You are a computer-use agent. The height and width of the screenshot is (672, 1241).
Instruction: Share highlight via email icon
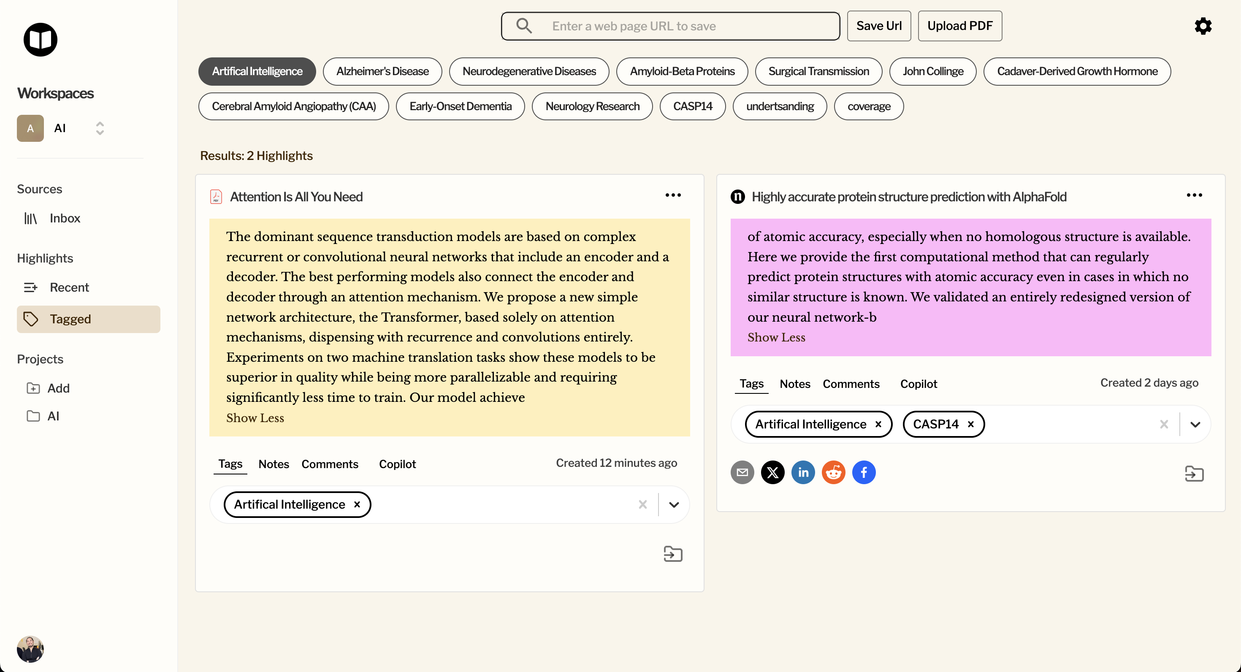[x=742, y=472]
